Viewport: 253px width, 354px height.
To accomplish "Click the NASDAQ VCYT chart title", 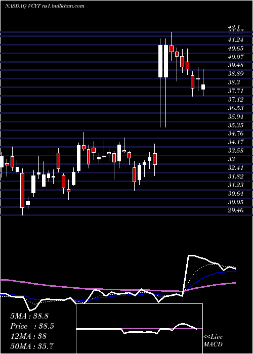I will pyautogui.click(x=45, y=6).
